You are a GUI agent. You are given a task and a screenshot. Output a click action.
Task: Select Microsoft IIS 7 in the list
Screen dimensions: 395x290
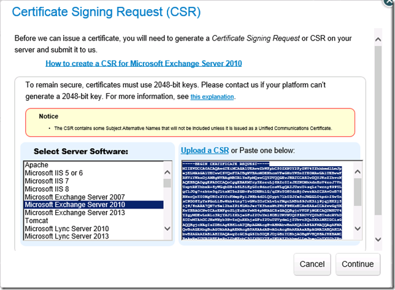pyautogui.click(x=94, y=181)
